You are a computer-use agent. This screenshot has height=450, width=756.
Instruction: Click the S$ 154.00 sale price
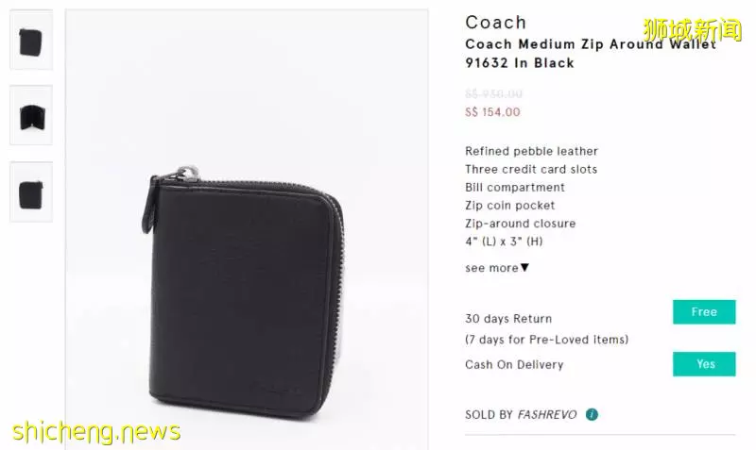492,112
